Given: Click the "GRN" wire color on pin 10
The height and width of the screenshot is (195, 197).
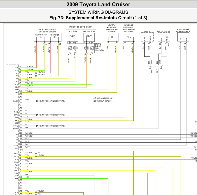Looking at the screenshot, I should [27, 177].
